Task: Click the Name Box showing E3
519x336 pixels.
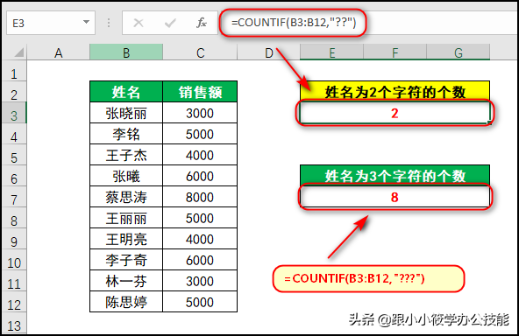Action: click(51, 23)
